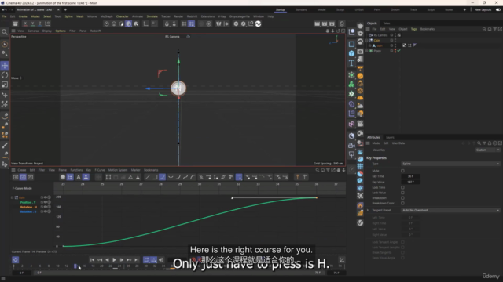Screen dimensions: 503x282
Task: Toggle the Lock Time checkbox
Action: click(x=402, y=187)
